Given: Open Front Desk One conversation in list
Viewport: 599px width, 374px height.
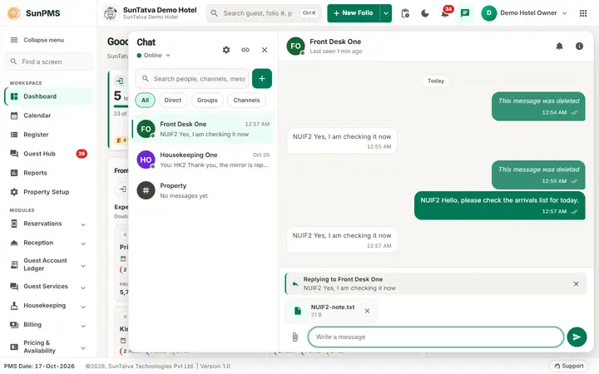Looking at the screenshot, I should click(203, 129).
